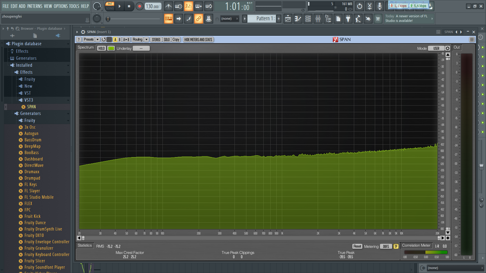The width and height of the screenshot is (486, 273).
Task: Enable overdub blend recording icon
Action: click(198, 6)
